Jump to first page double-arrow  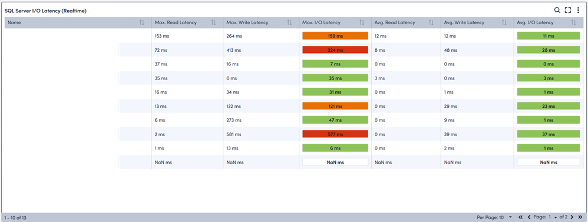pos(520,217)
